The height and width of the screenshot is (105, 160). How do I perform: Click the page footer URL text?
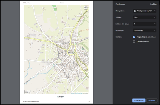(x=31, y=101)
